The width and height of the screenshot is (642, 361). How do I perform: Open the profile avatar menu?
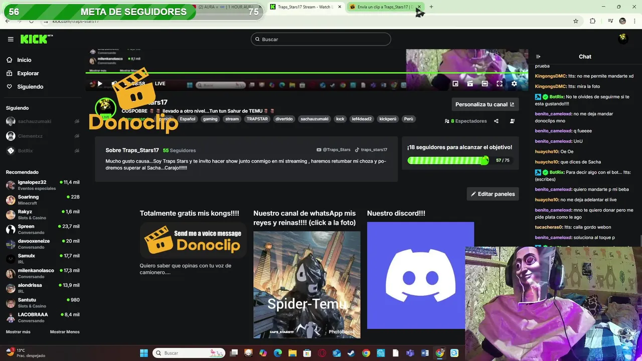pos(623,38)
